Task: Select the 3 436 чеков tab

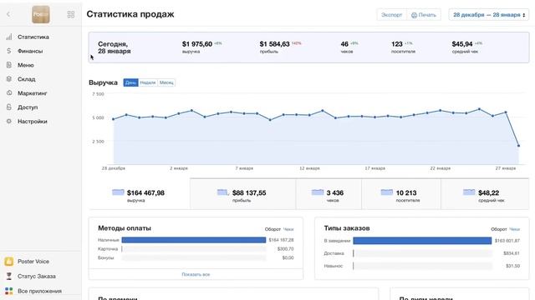Action: (329, 194)
